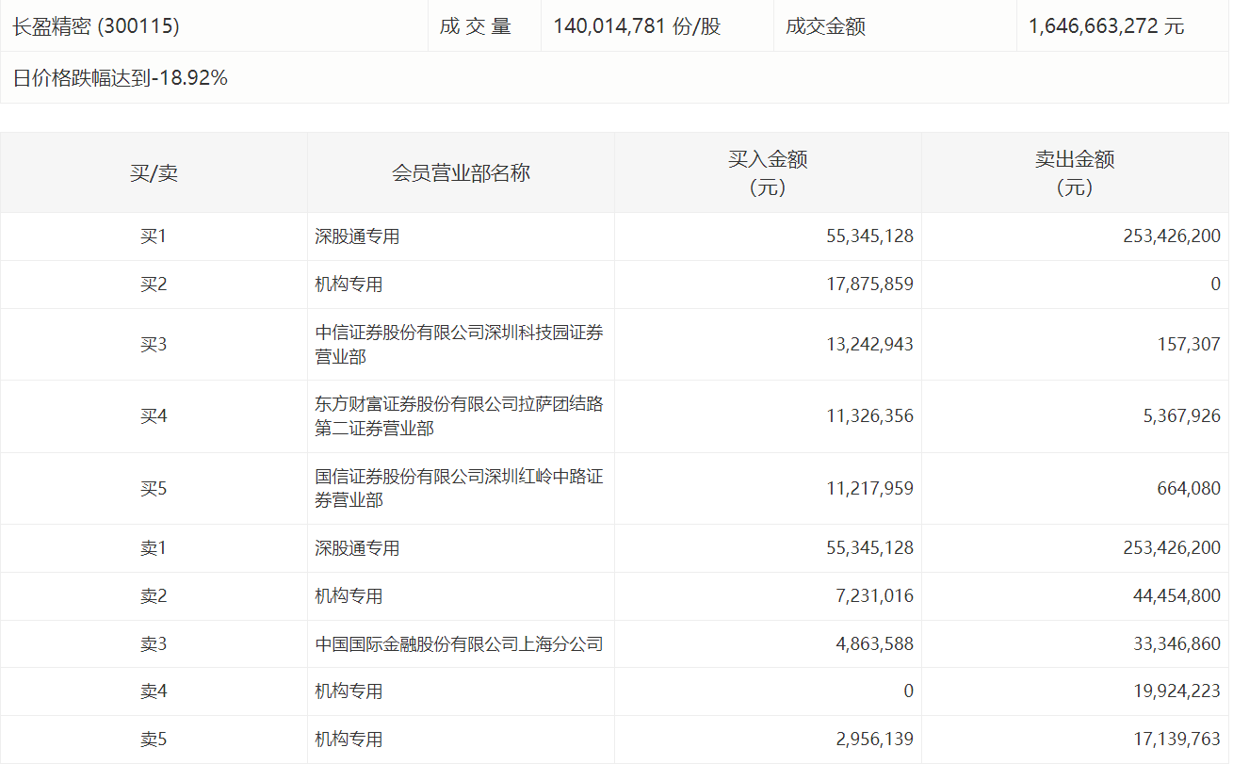Click the 卖出金额 (元) column header

1075,173
